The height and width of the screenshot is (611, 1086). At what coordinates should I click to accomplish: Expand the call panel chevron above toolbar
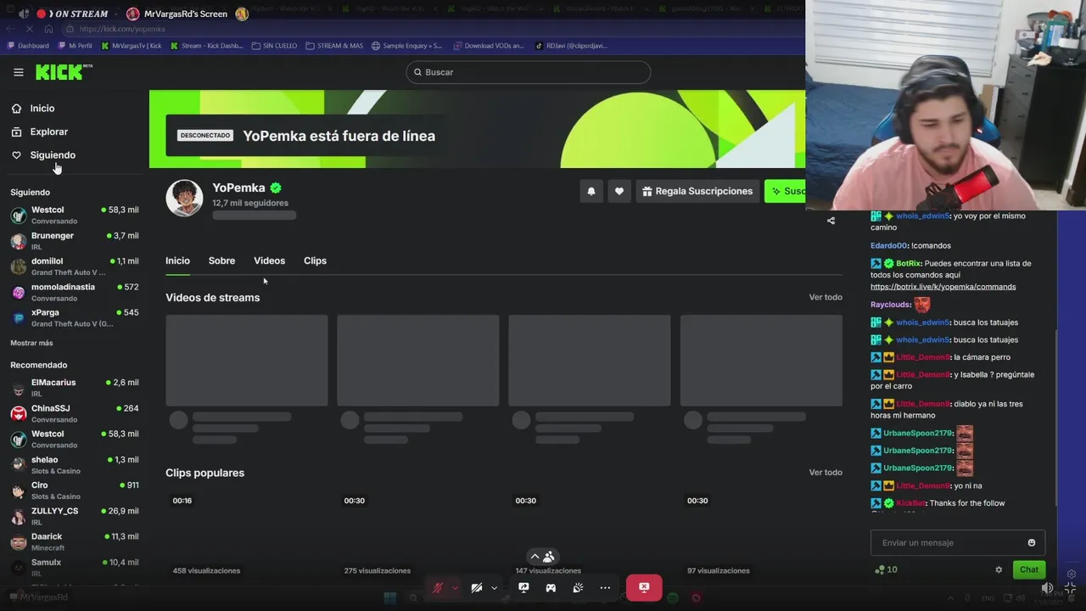pyautogui.click(x=535, y=557)
